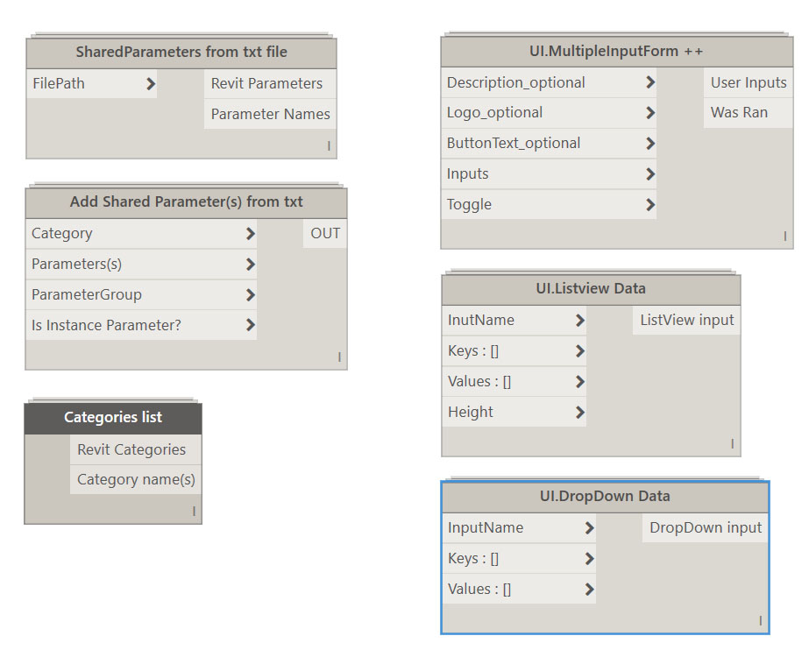The width and height of the screenshot is (809, 650).
Task: Select the InputName arrow on UI.DropDown Data
Action: 591,527
